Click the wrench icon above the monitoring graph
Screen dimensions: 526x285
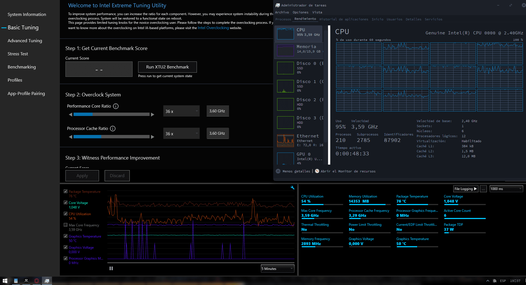click(x=293, y=188)
